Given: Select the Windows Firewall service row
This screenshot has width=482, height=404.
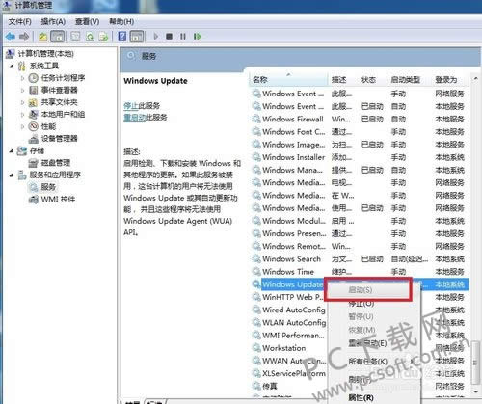Looking at the screenshot, I should (x=360, y=119).
